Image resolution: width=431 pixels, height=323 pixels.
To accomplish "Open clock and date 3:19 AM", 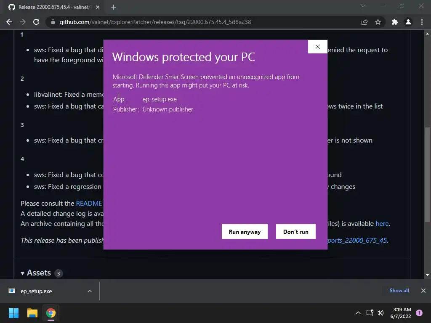I will (x=401, y=313).
